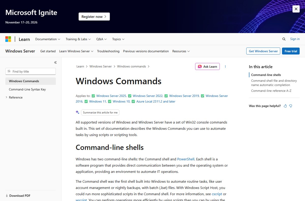Open the Q&A dropdown menu
Screen dimensions: 305x201
101,39
